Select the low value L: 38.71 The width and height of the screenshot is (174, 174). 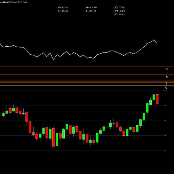click(x=91, y=11)
